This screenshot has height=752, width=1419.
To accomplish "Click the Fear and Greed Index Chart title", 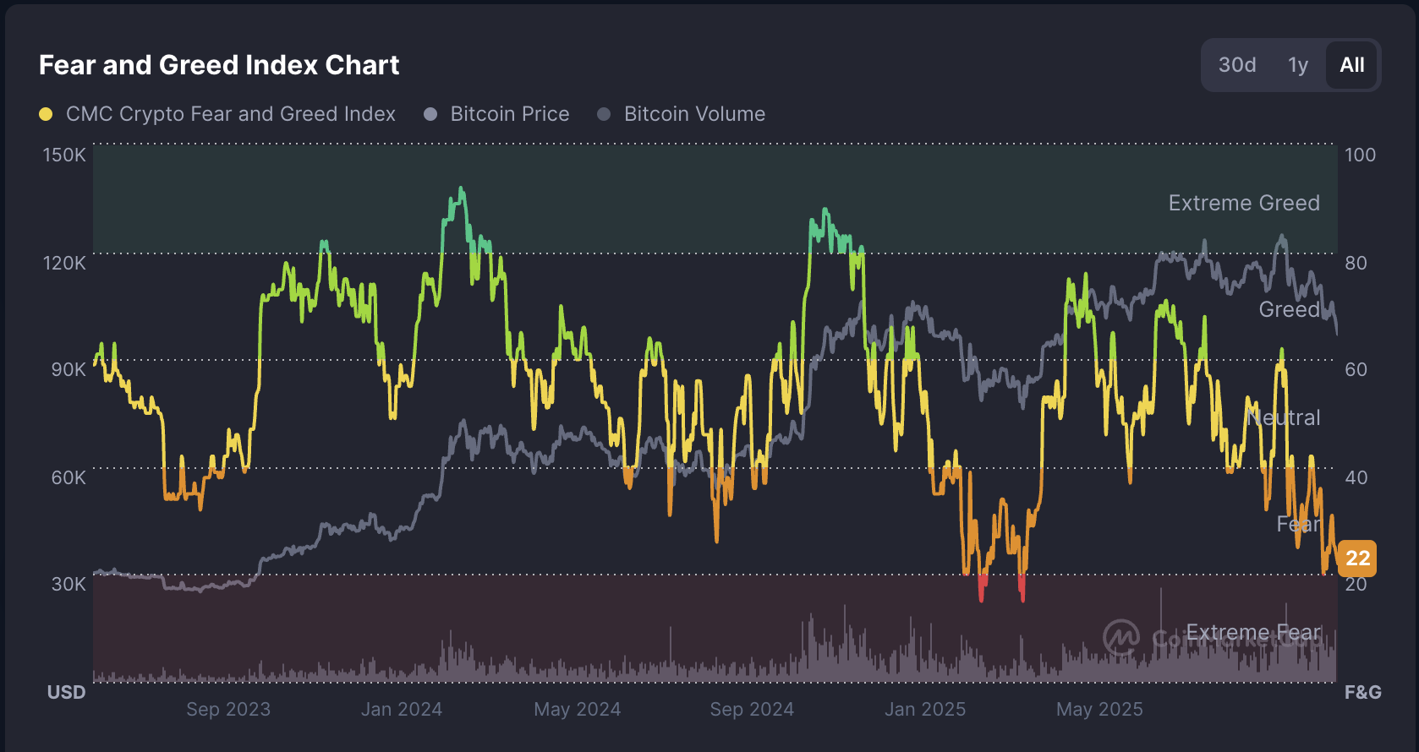I will 218,65.
